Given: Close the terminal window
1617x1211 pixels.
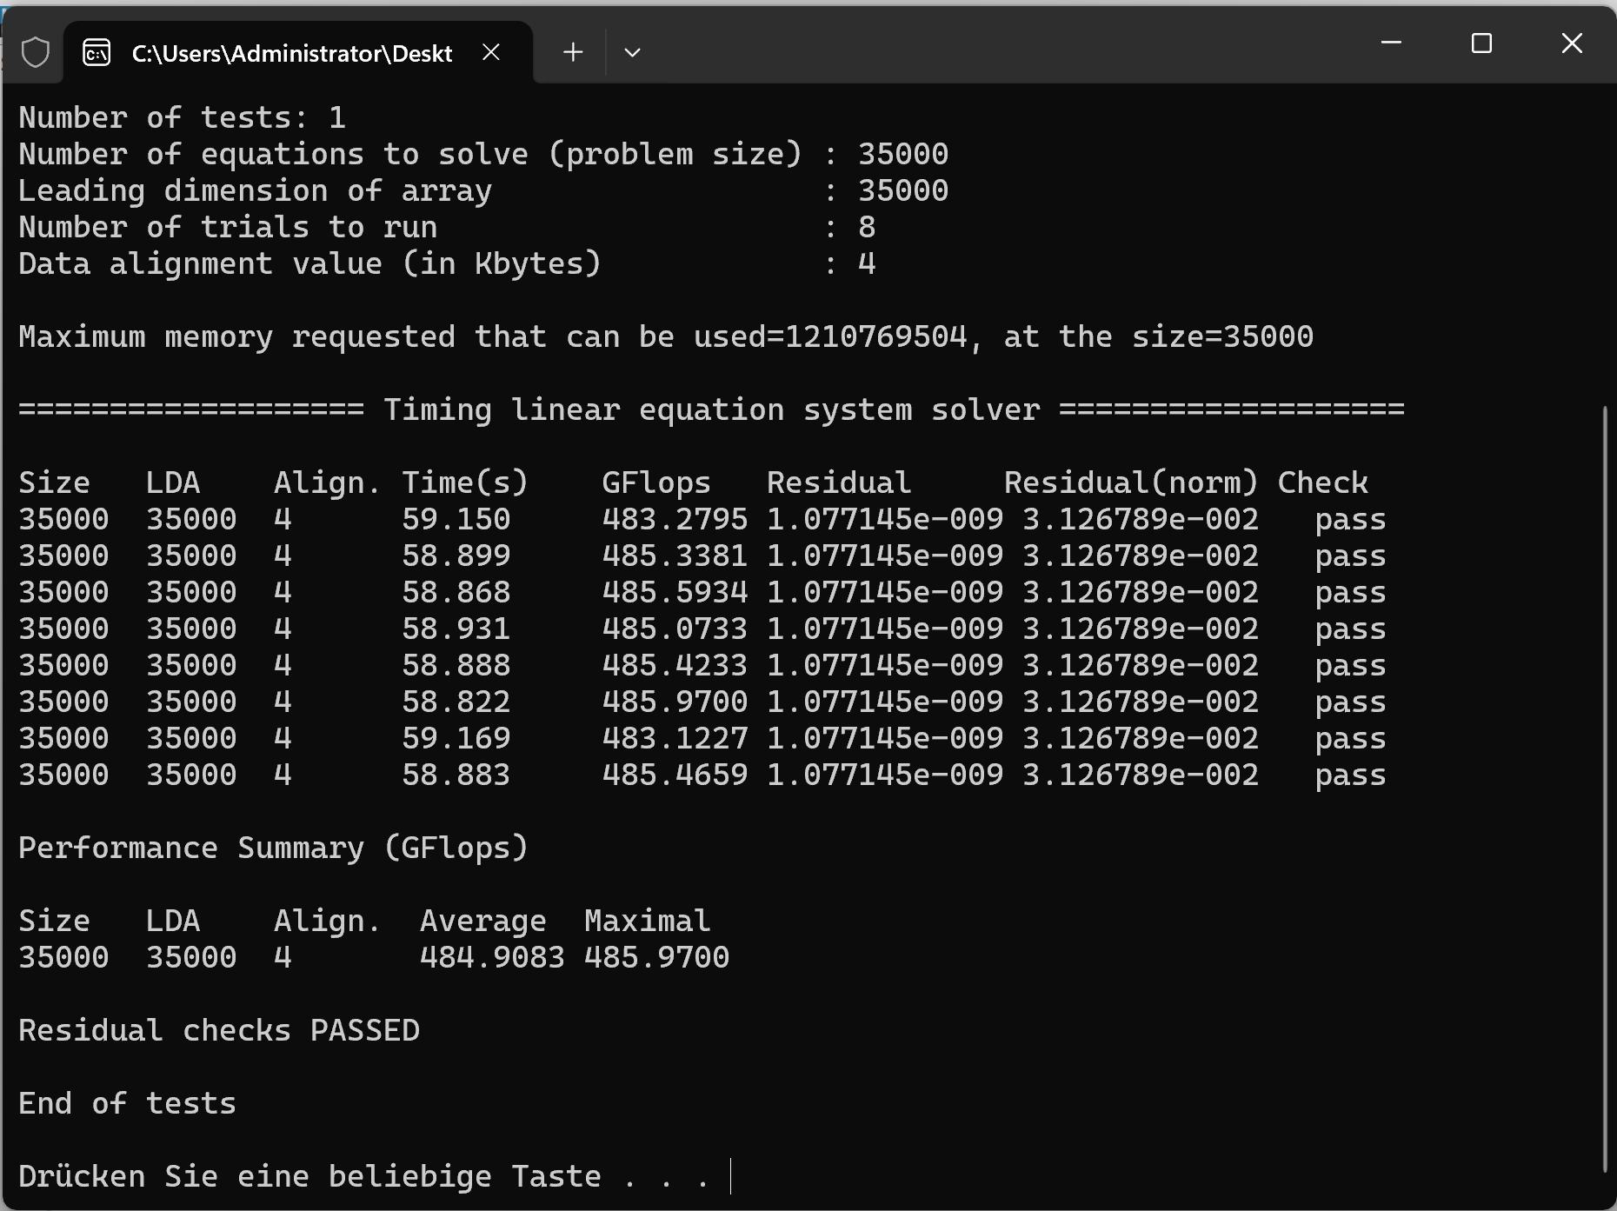Looking at the screenshot, I should coord(1572,43).
